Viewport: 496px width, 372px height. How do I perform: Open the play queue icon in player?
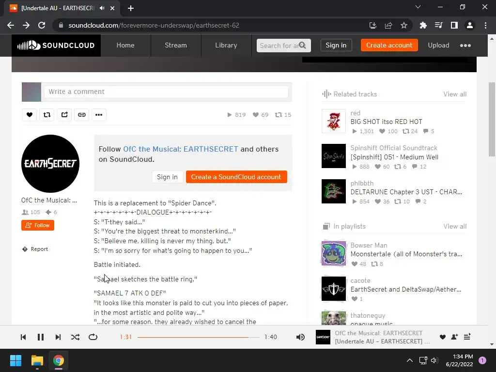point(467,337)
